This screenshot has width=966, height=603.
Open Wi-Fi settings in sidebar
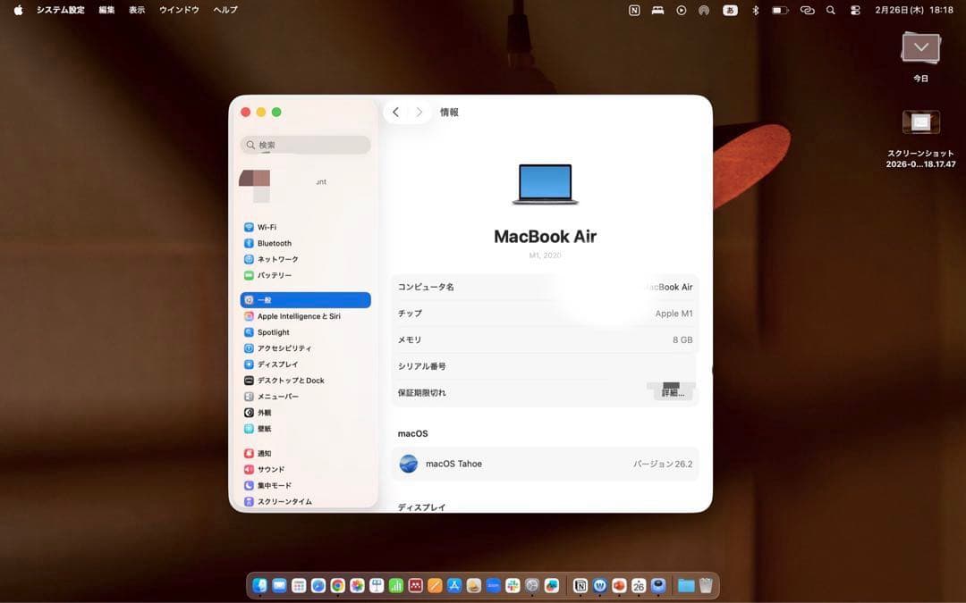coord(306,227)
